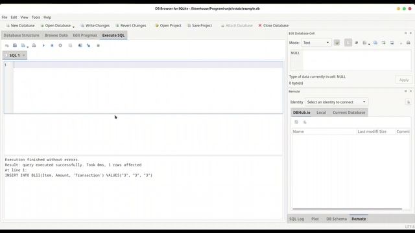Open the Tools menu
The image size is (415, 233).
(36, 17)
